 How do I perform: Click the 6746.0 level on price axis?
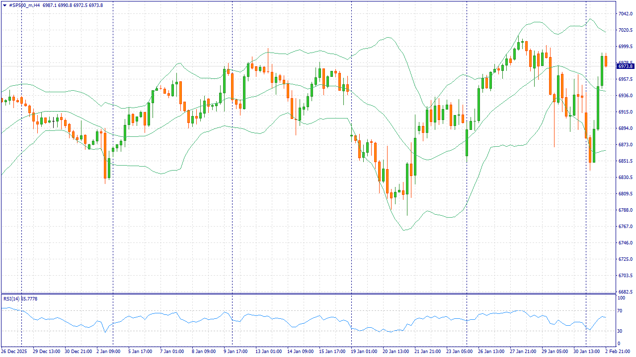point(625,243)
